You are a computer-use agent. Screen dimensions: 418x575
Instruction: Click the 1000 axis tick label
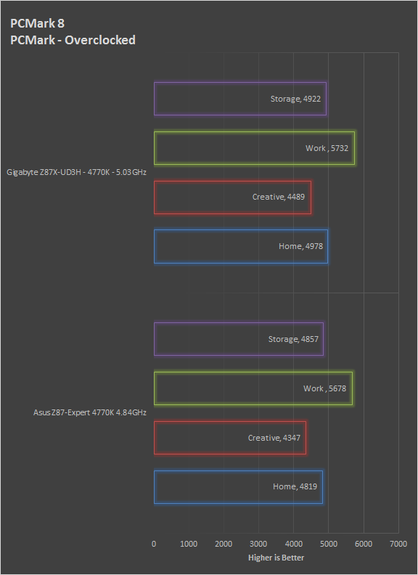(189, 544)
